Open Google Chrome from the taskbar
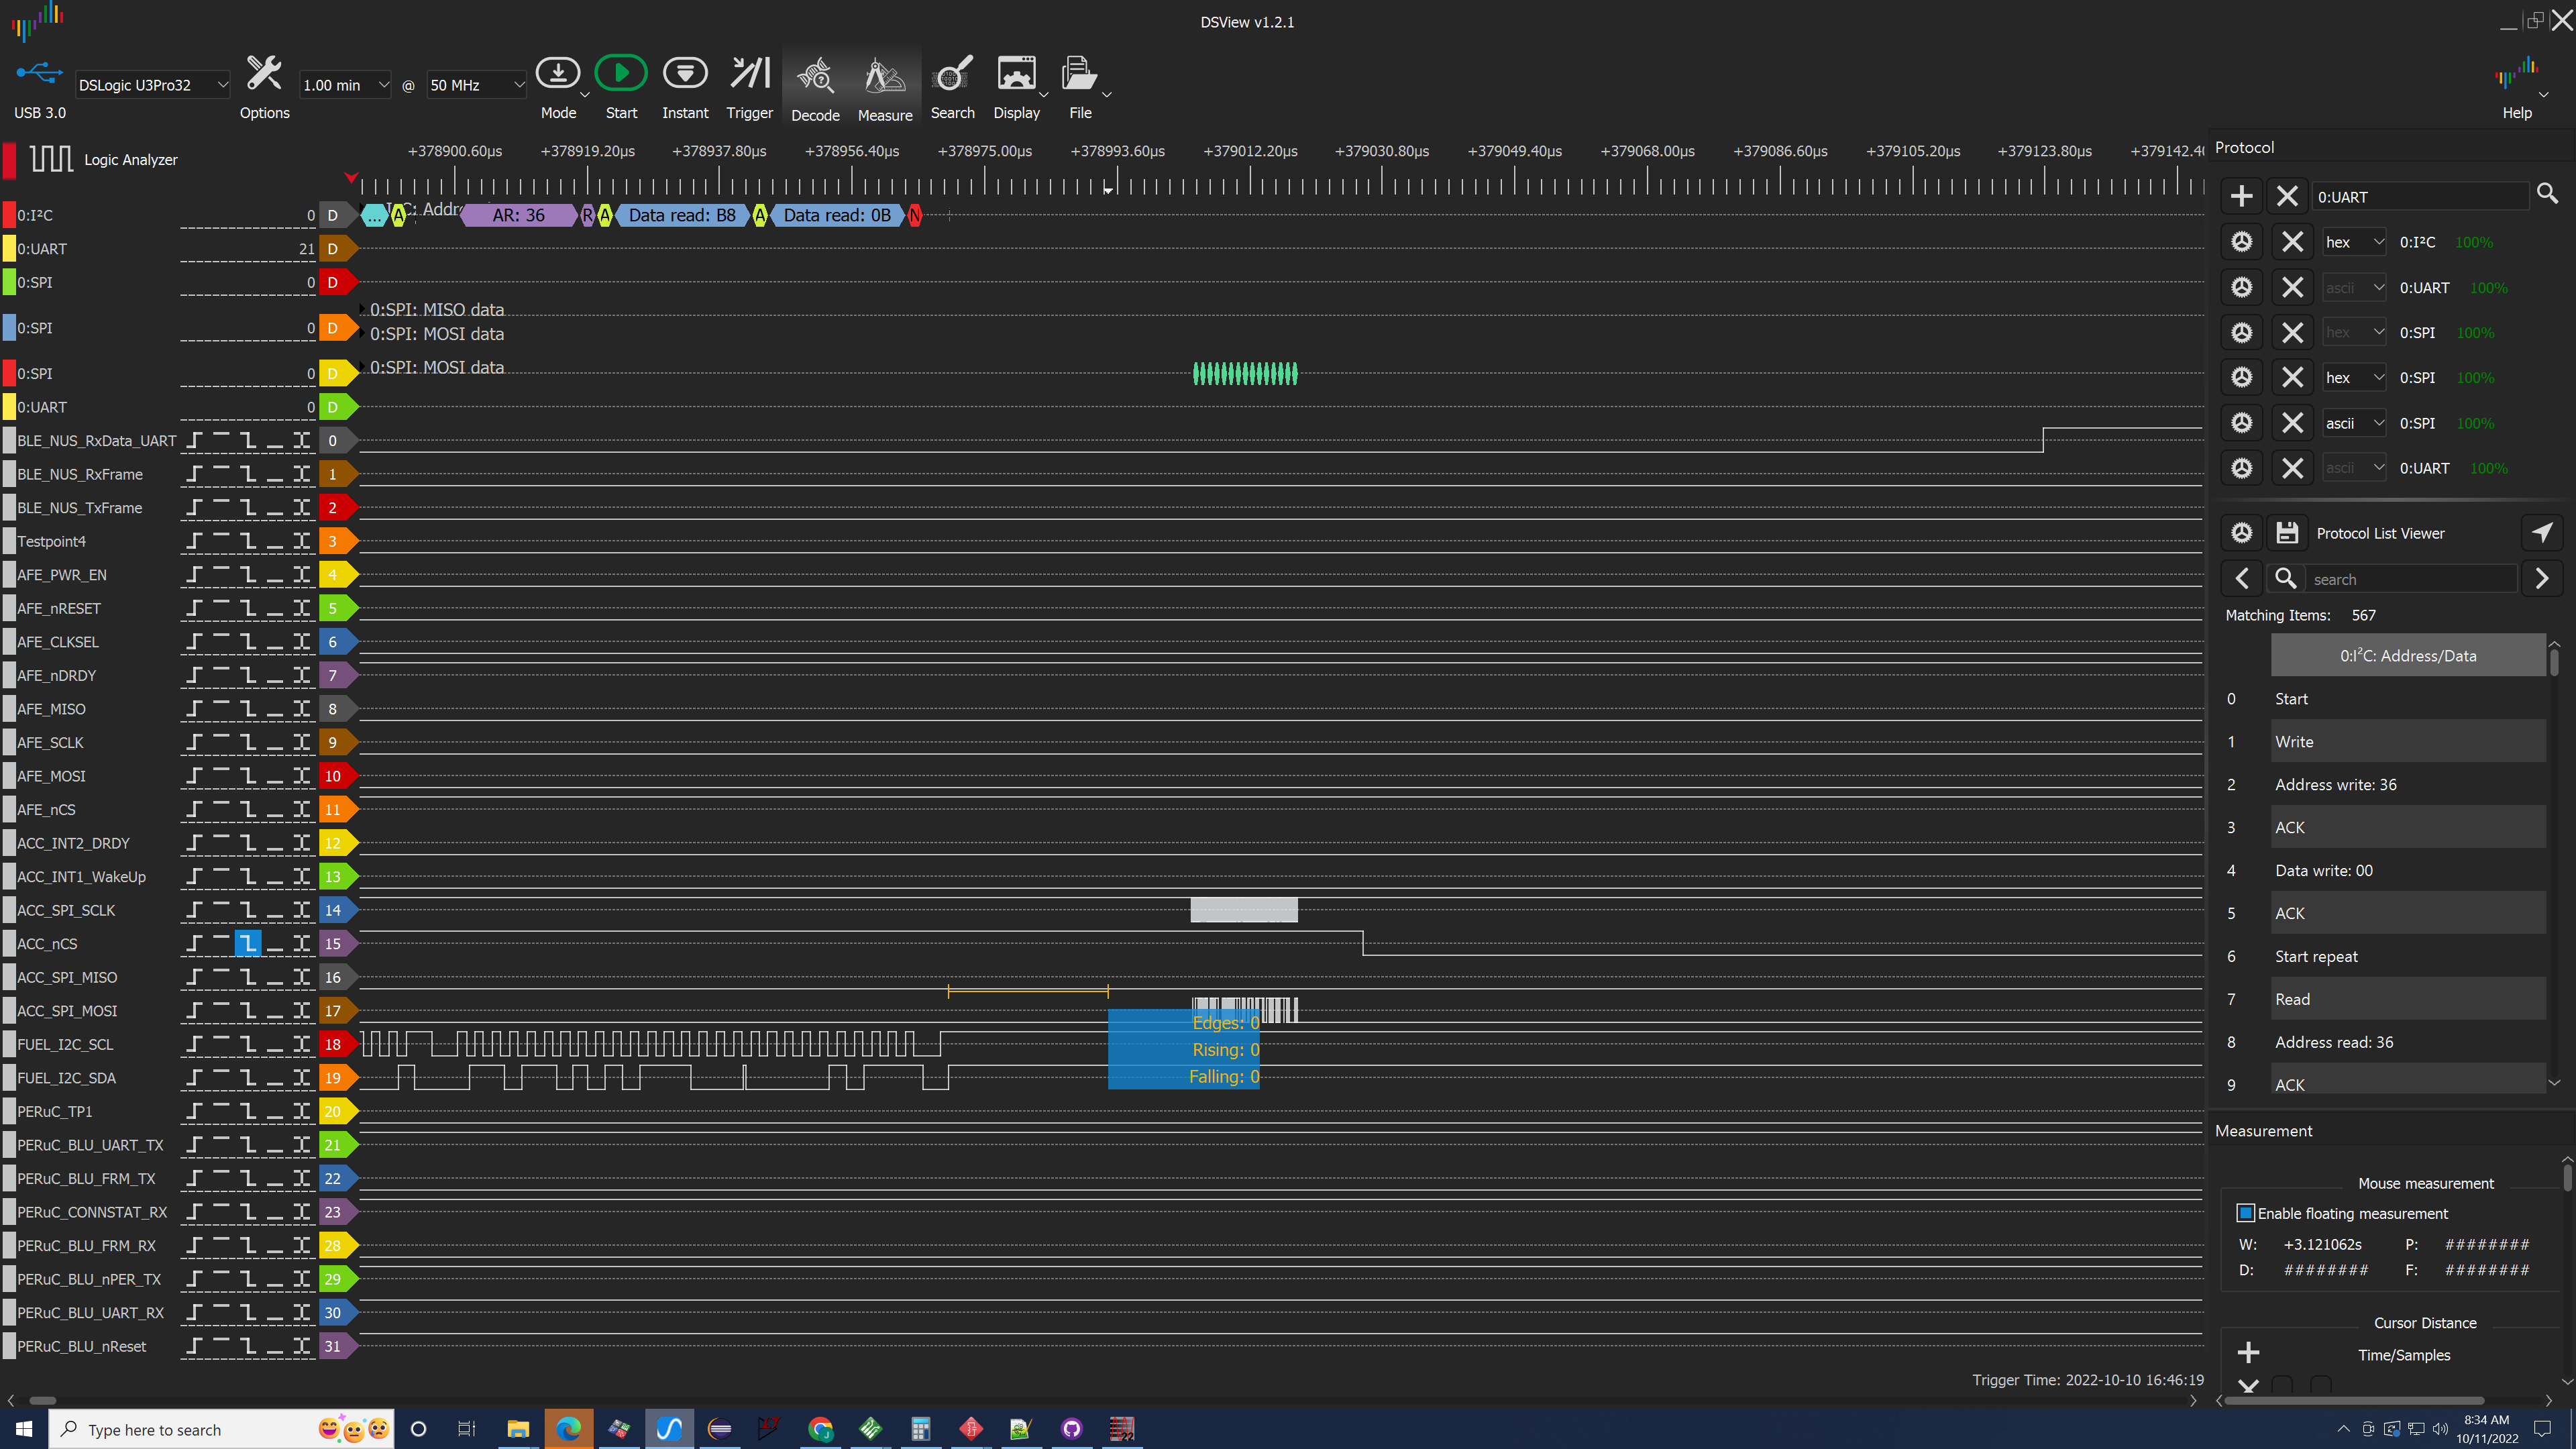2576x1449 pixels. [x=820, y=1429]
